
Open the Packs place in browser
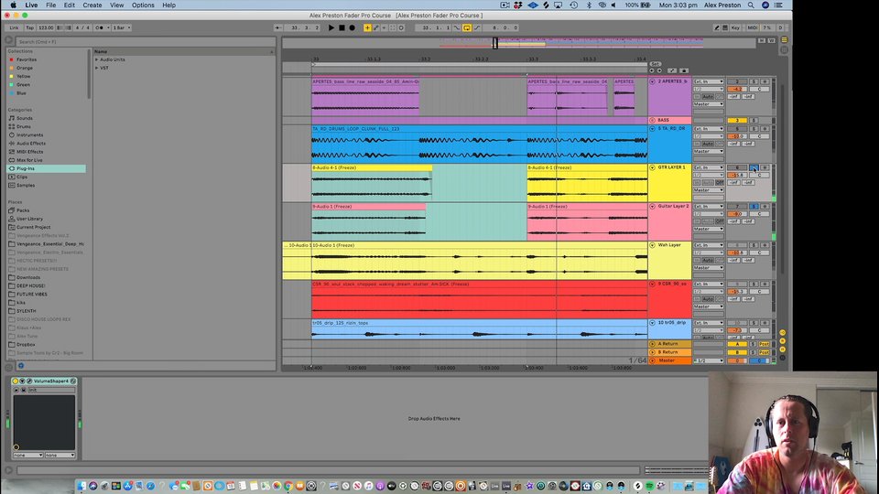pos(23,210)
